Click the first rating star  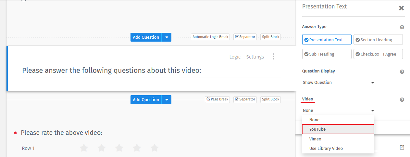tap(84, 148)
